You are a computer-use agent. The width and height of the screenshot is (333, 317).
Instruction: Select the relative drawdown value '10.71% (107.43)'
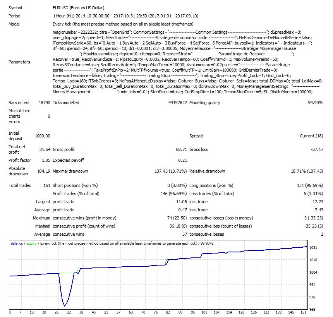point(307,171)
